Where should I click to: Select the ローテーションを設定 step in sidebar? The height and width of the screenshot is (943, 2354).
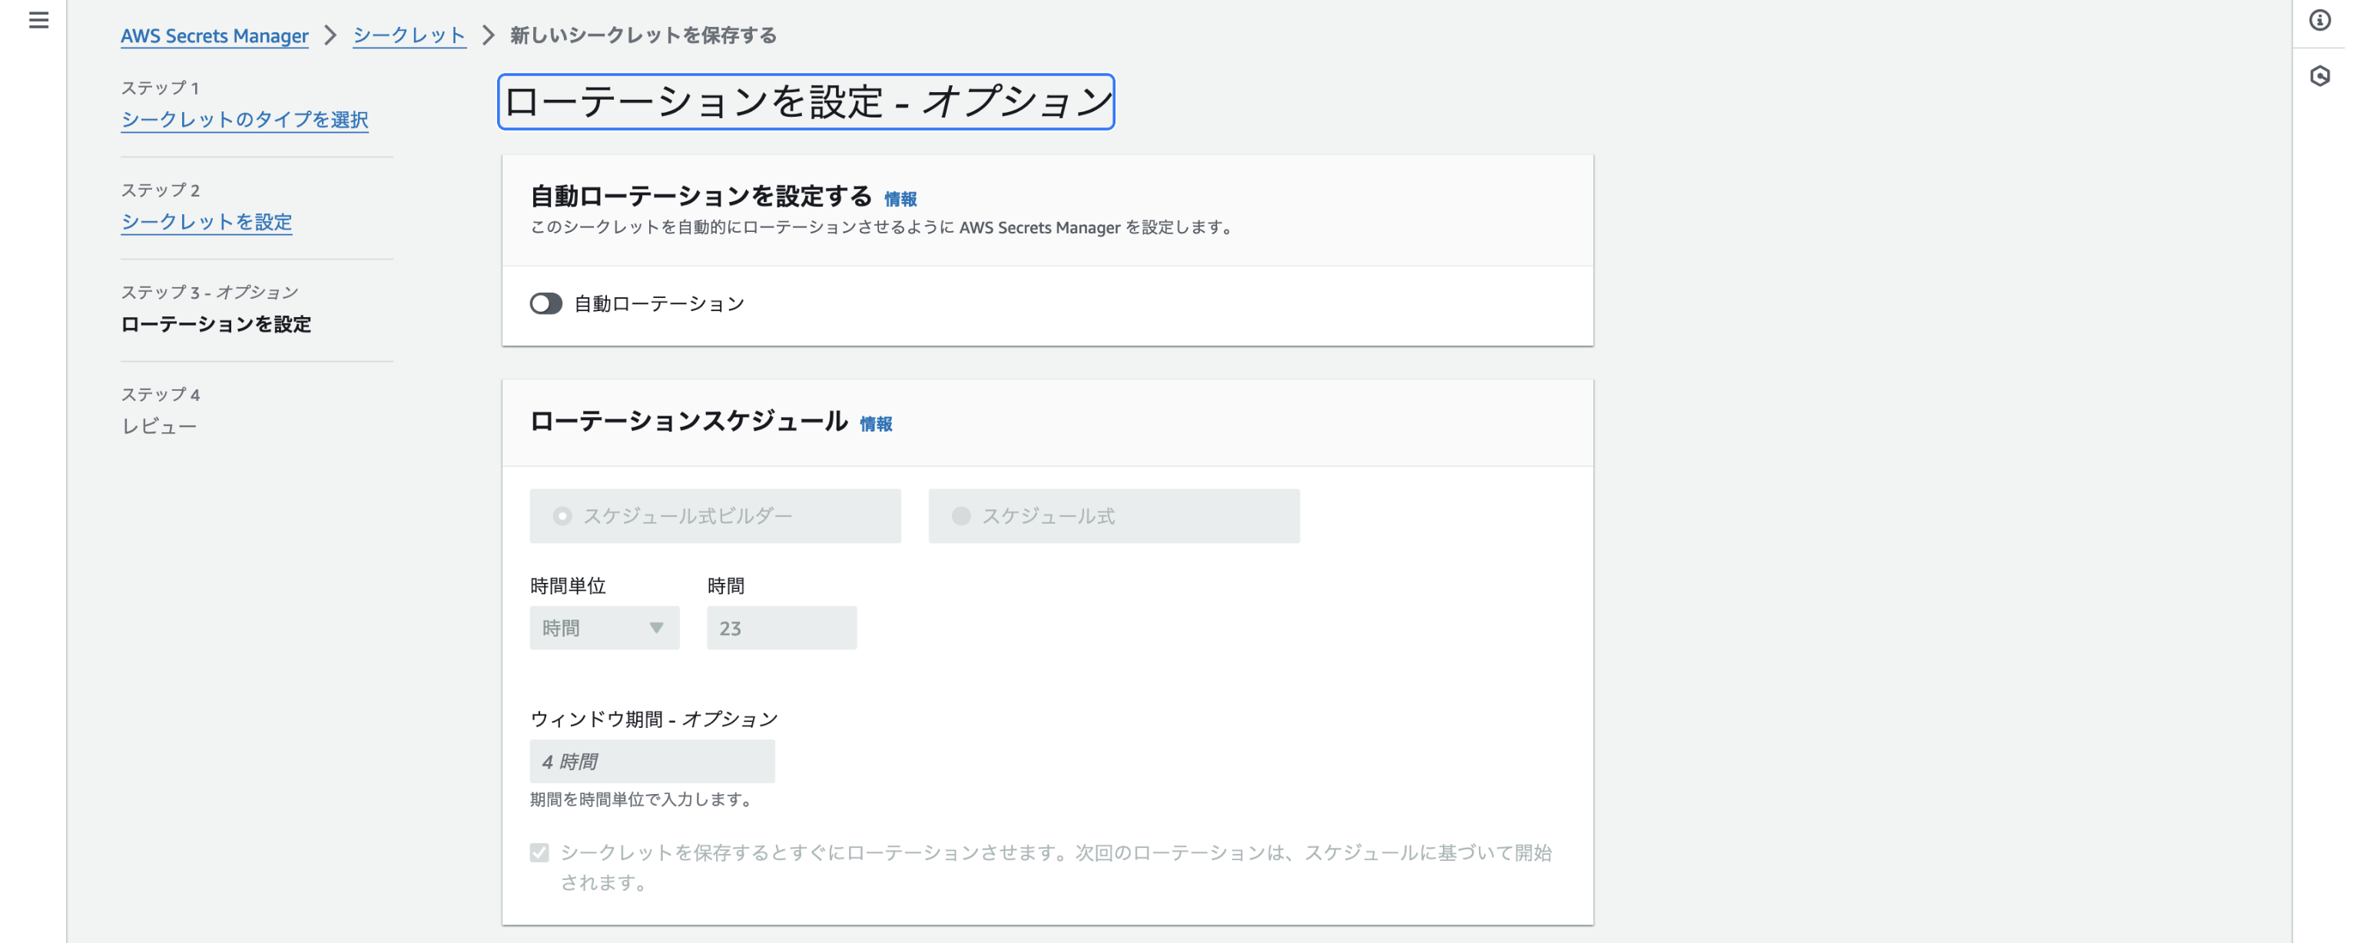tap(216, 324)
